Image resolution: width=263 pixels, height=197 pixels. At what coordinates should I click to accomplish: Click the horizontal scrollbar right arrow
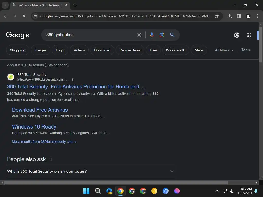[257, 182]
